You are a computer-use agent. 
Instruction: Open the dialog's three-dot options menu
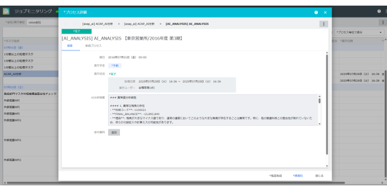click(323, 24)
